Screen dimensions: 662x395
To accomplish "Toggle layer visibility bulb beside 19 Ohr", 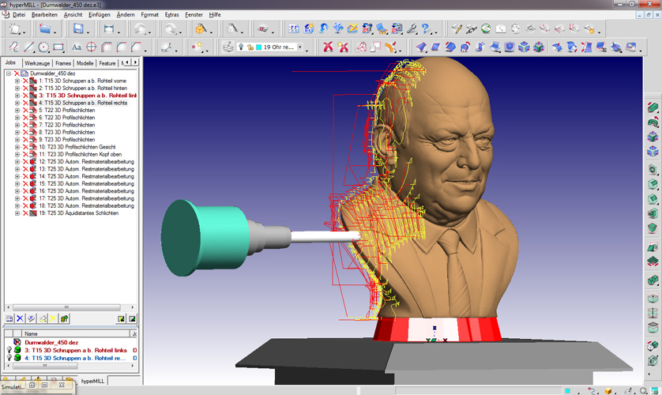I will [x=241, y=47].
